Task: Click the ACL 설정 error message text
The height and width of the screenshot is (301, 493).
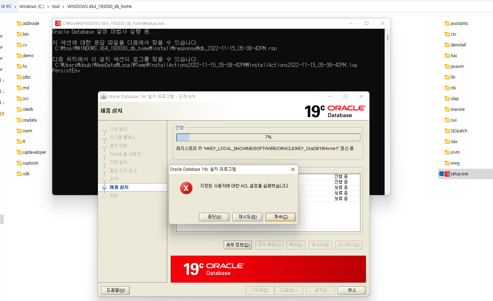Action: (244, 186)
